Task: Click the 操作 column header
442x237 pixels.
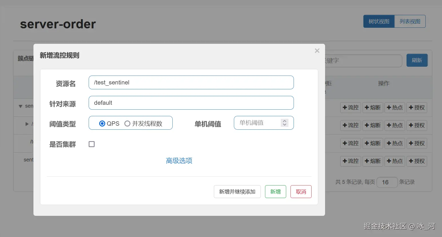Action: (x=384, y=83)
